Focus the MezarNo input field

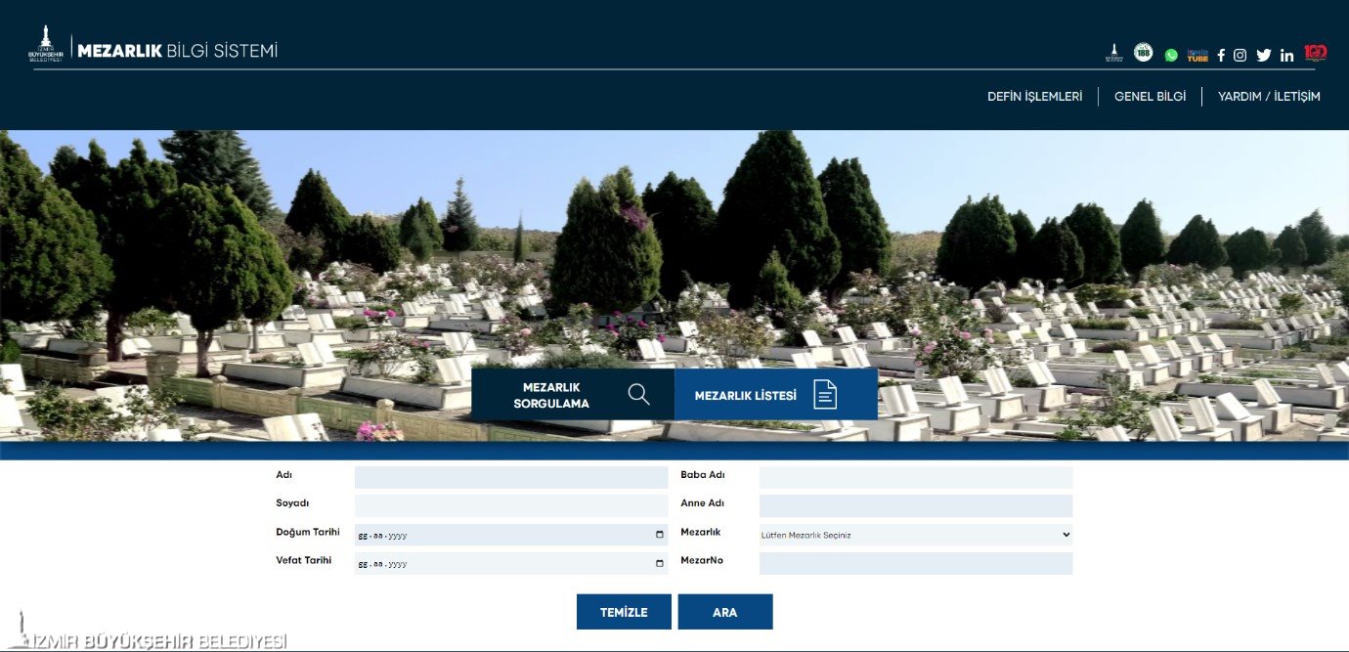pos(915,563)
